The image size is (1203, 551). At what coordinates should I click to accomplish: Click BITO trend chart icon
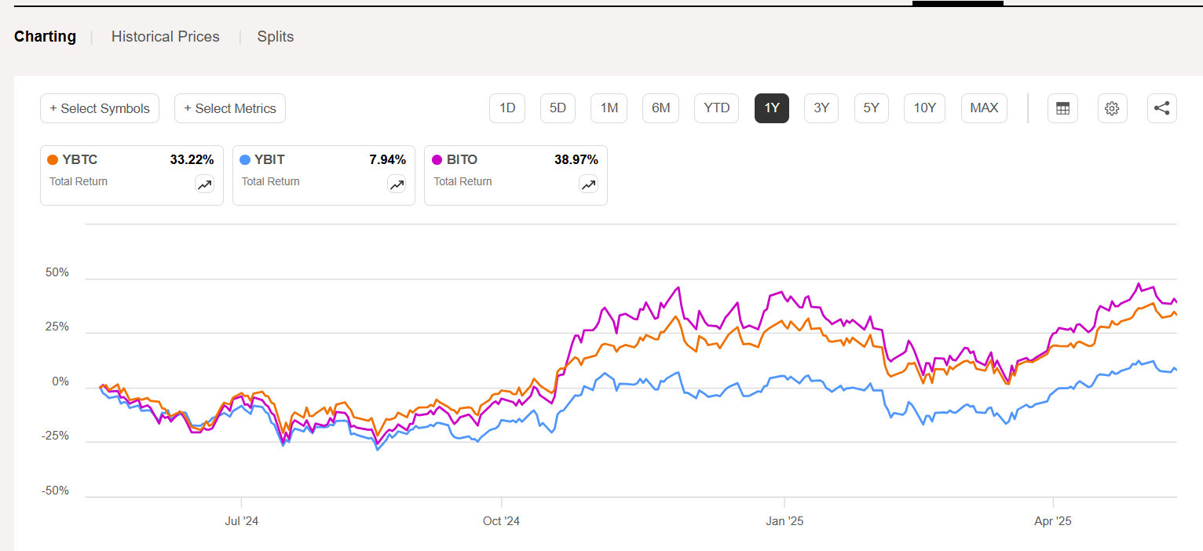[588, 184]
